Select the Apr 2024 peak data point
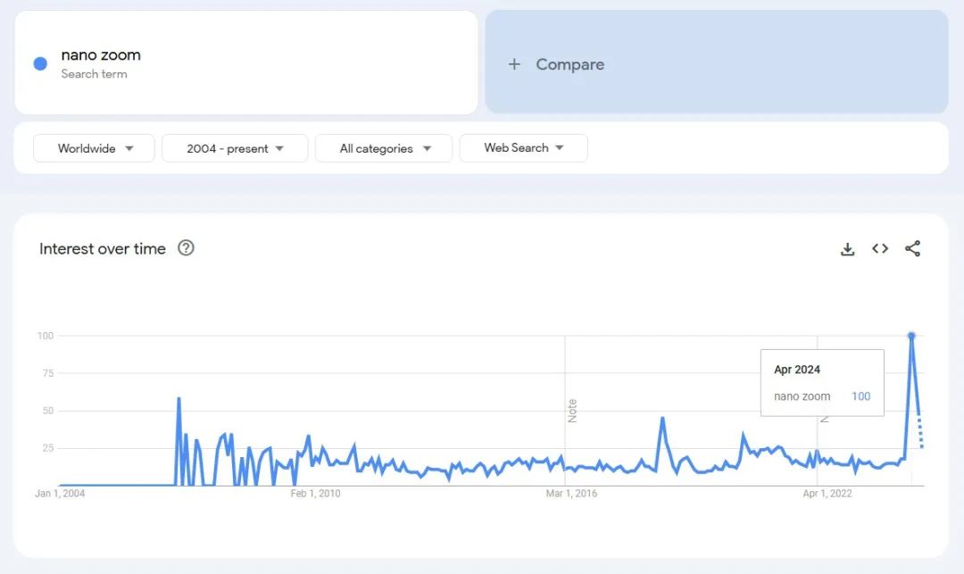 click(911, 336)
